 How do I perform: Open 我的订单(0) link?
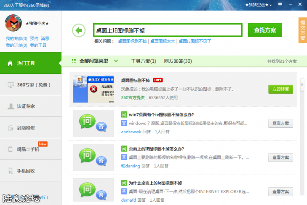[16, 46]
